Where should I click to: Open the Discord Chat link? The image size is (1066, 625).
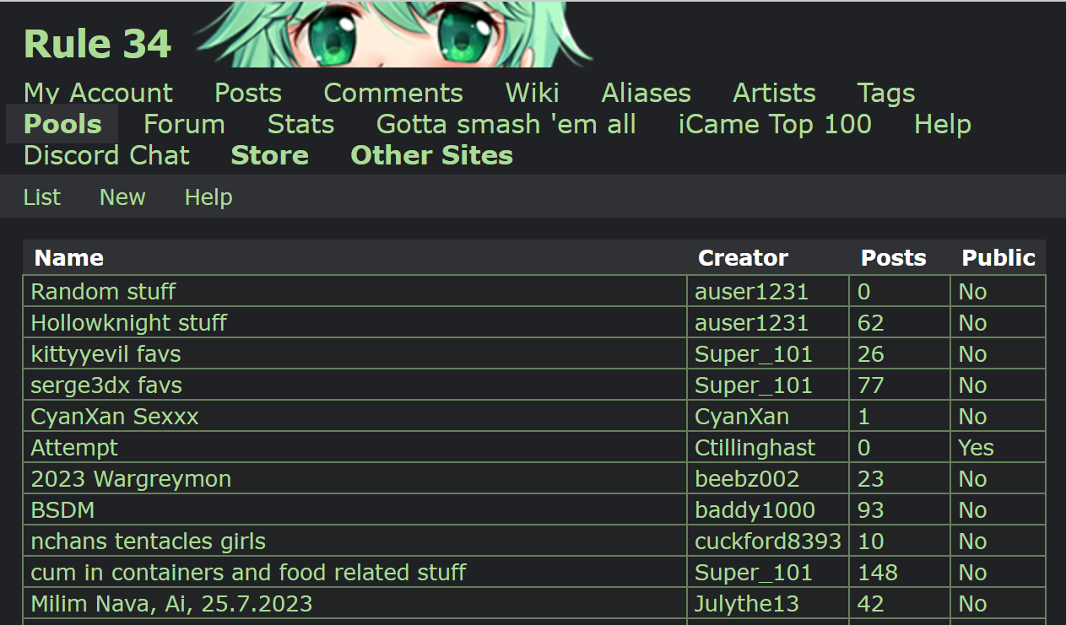[106, 155]
